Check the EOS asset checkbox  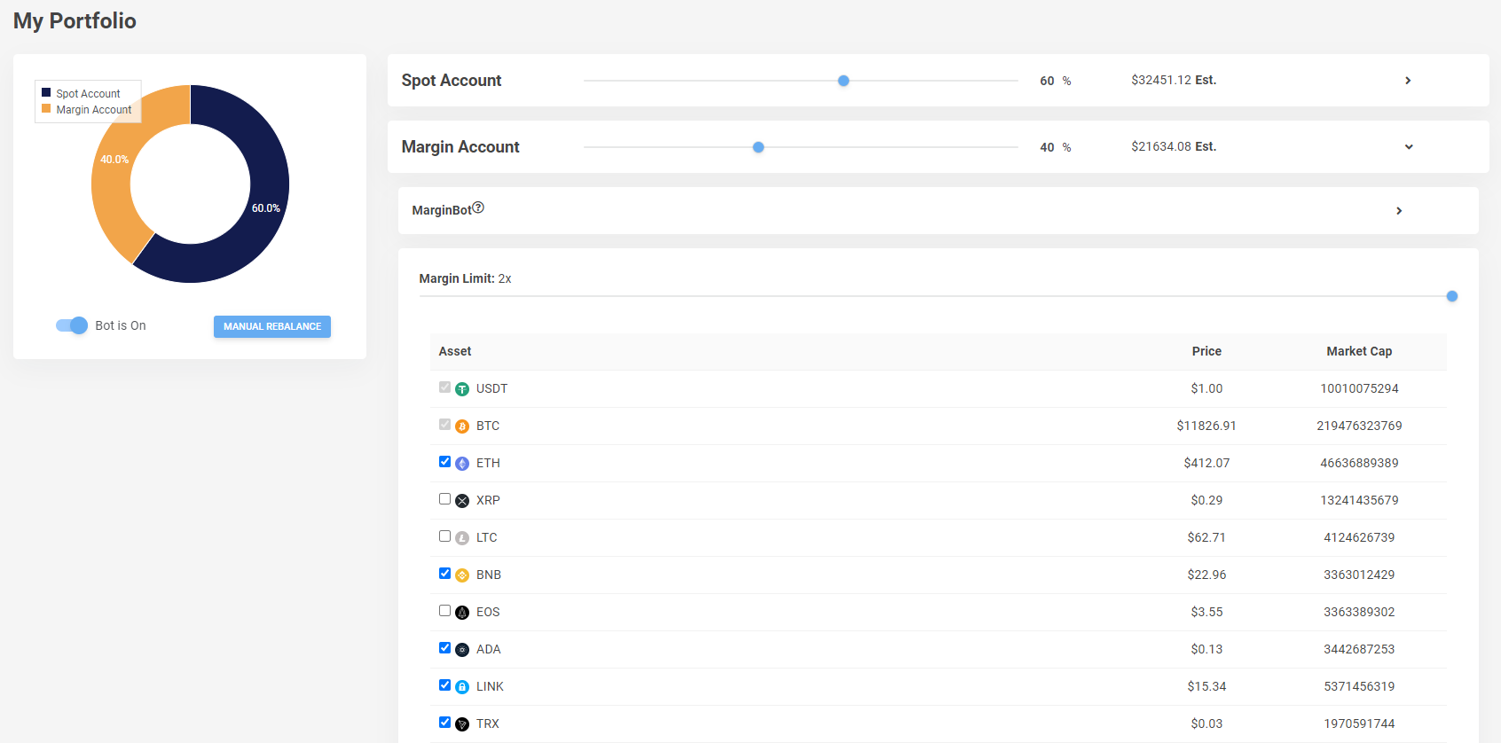point(444,611)
